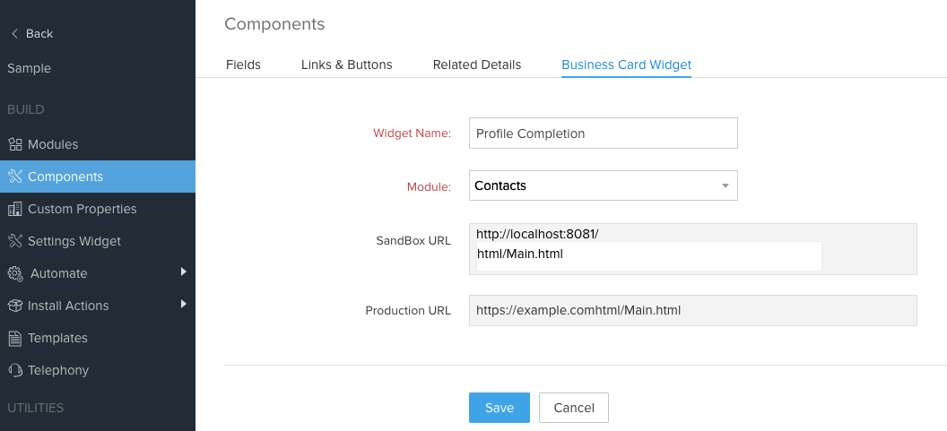Select the Business Card Widget tab
The height and width of the screenshot is (431, 947).
[x=626, y=65]
